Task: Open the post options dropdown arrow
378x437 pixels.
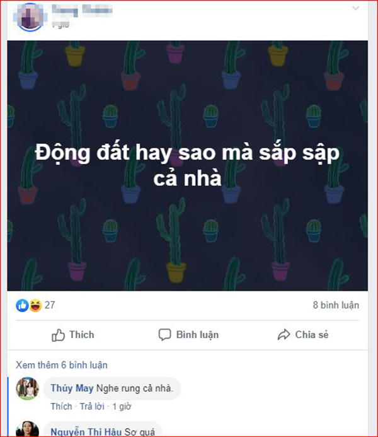Action: [356, 9]
